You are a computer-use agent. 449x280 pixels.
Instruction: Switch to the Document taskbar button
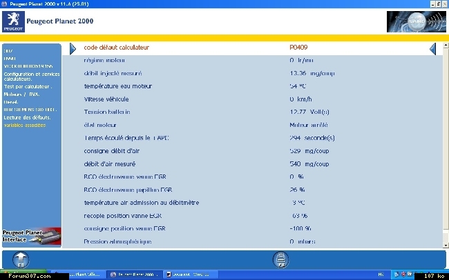coord(191,274)
